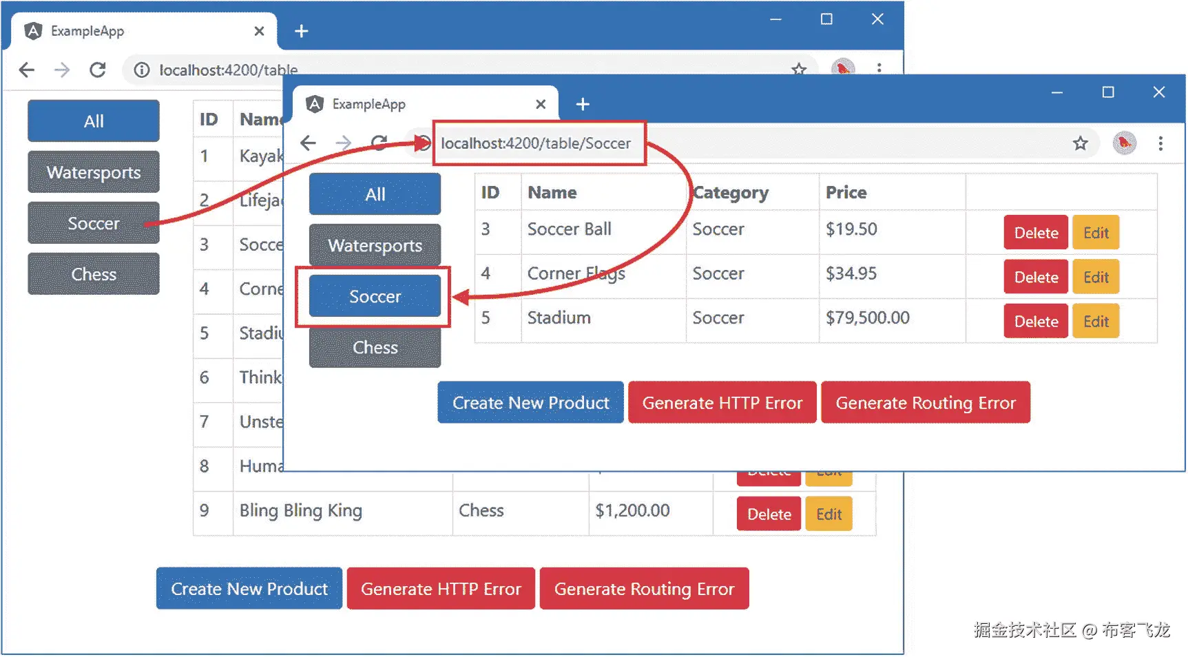The image size is (1188, 657).
Task: Click Generate HTTP Error in the front window
Action: [722, 402]
